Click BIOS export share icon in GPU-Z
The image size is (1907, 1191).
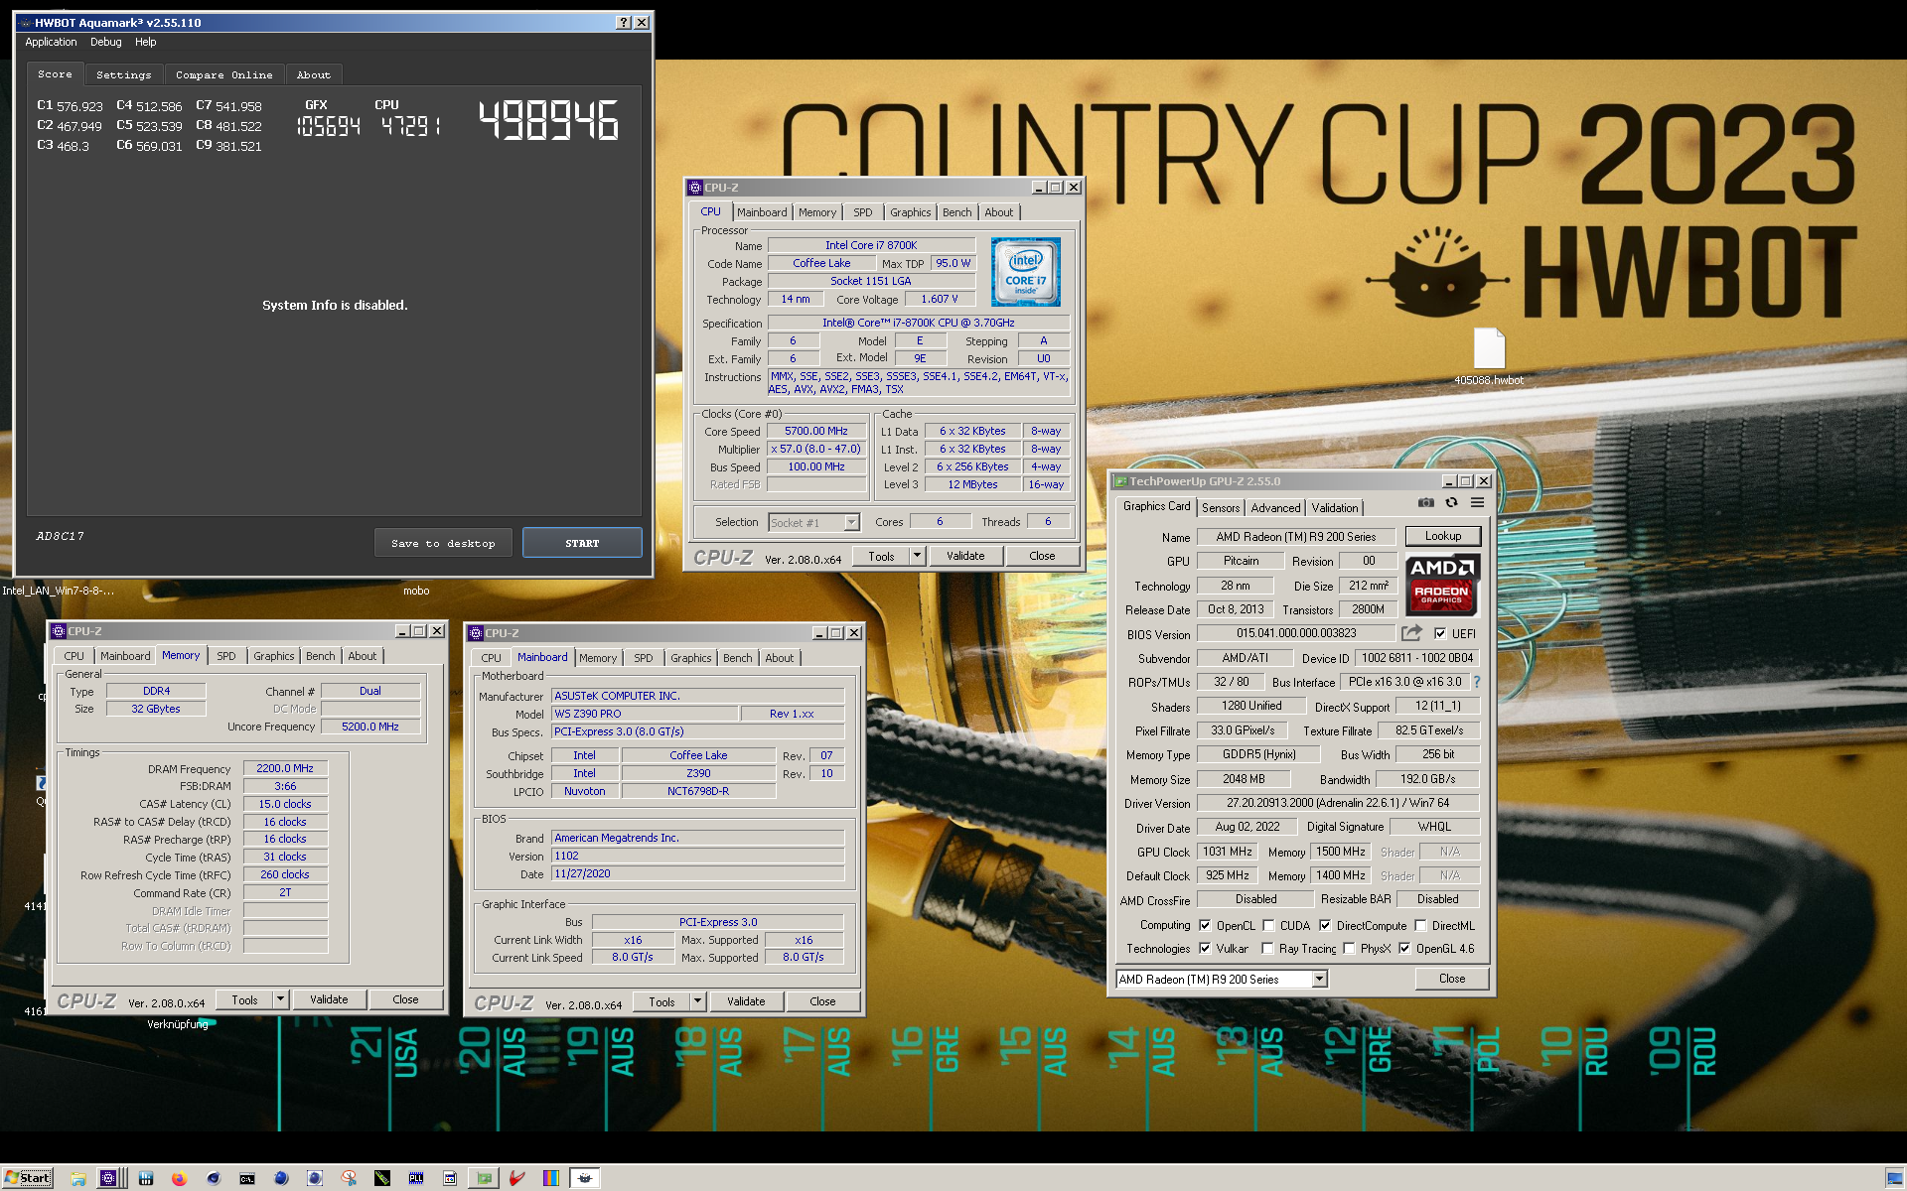point(1411,633)
